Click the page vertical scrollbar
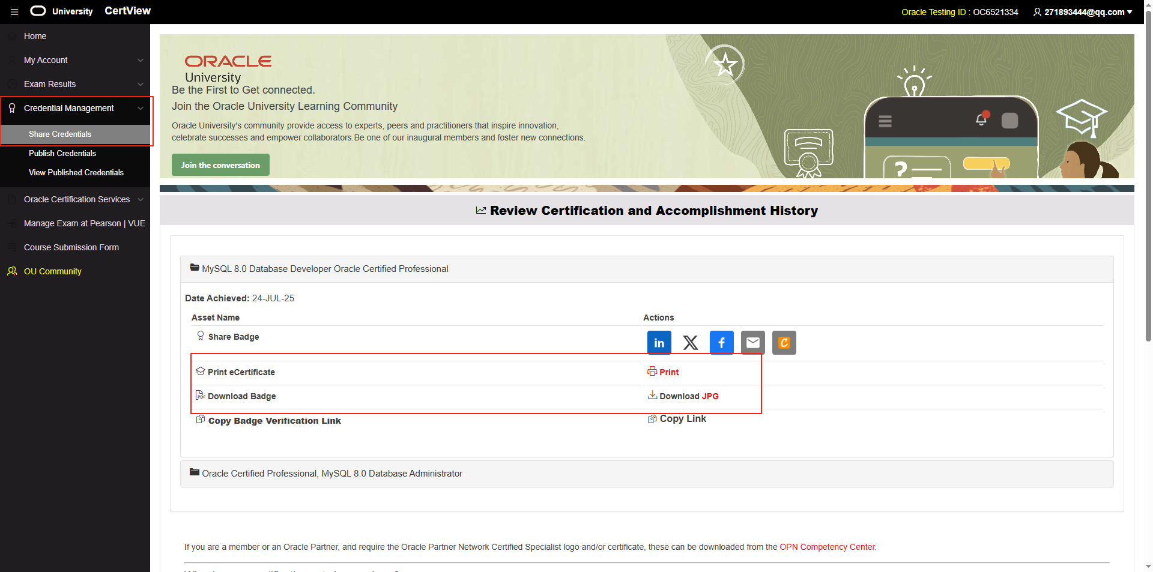This screenshot has width=1153, height=572. point(1148,177)
